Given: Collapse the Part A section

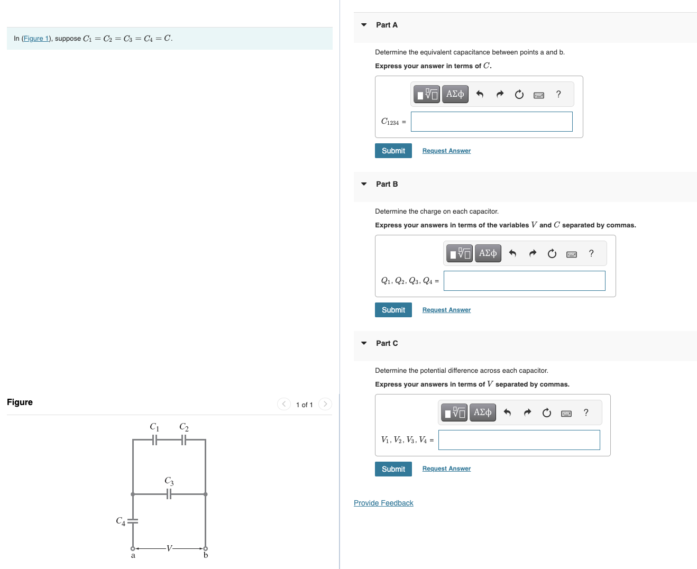Looking at the screenshot, I should [363, 25].
